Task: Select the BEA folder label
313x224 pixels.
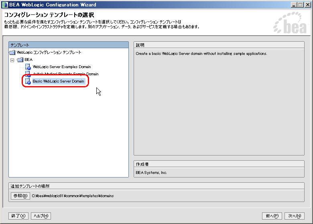Action: [28, 60]
